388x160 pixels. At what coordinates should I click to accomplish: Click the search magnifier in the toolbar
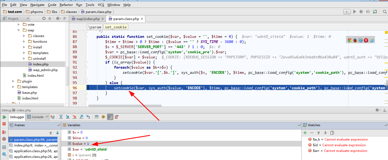(x=384, y=12)
